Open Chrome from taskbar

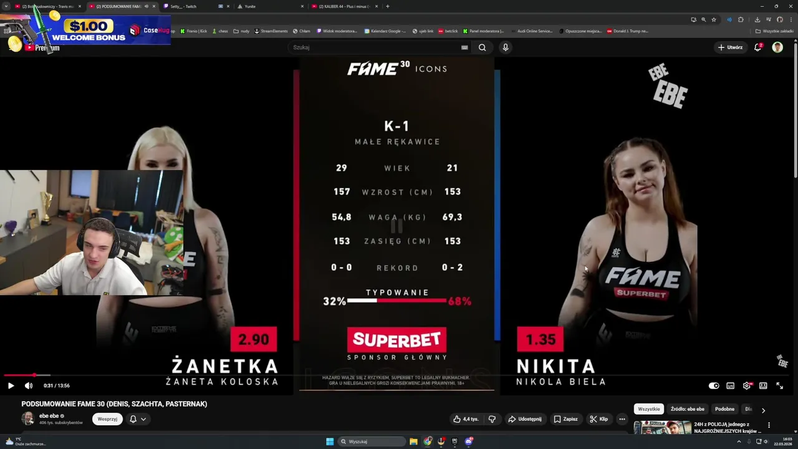(x=428, y=442)
